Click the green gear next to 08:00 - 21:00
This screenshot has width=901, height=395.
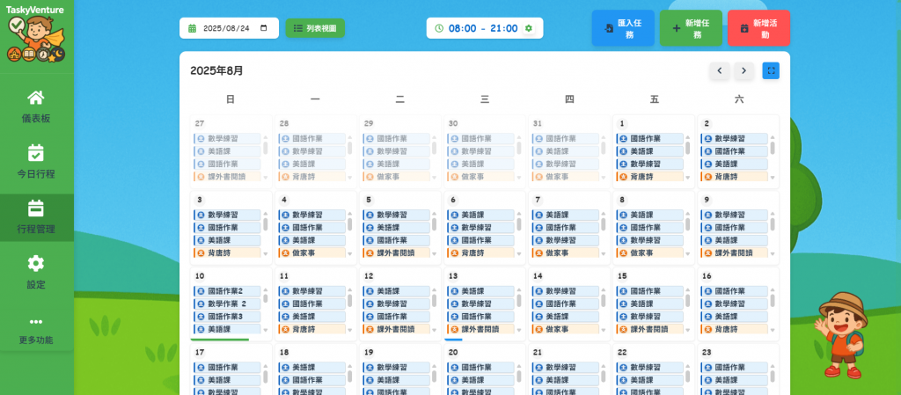click(529, 28)
